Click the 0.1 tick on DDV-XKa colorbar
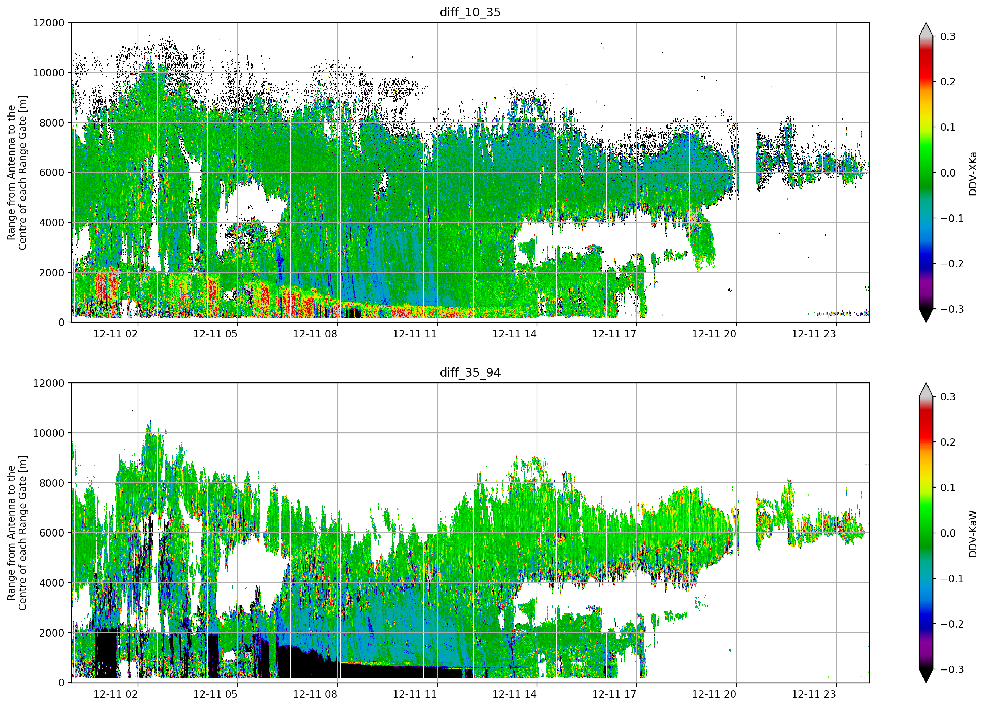This screenshot has width=985, height=707. tap(948, 127)
